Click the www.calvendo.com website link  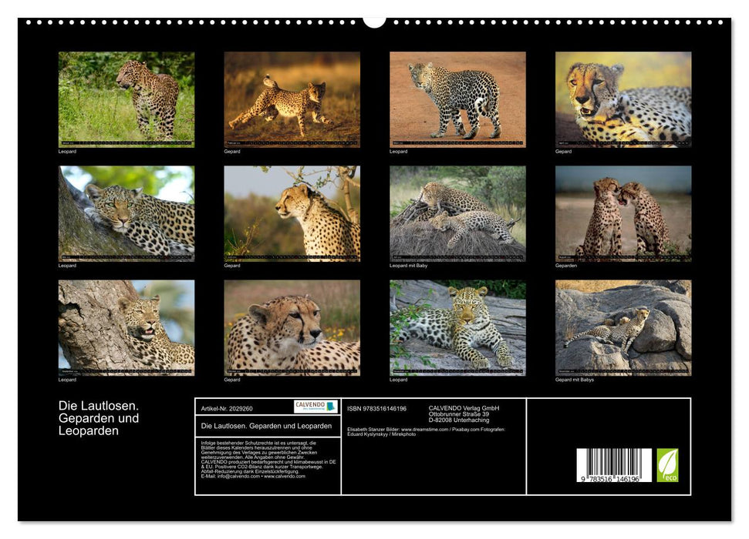(x=285, y=476)
